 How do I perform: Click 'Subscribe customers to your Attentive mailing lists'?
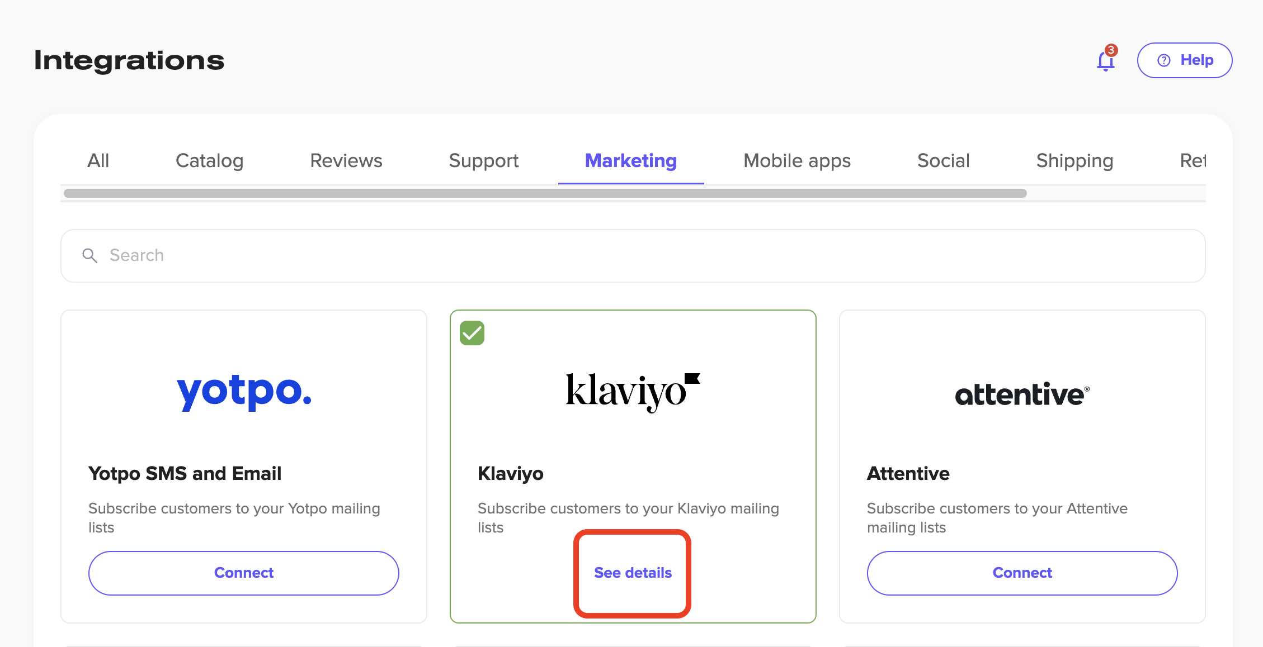pos(997,518)
